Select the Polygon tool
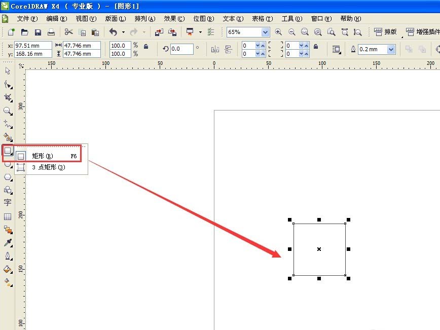 coord(7,177)
